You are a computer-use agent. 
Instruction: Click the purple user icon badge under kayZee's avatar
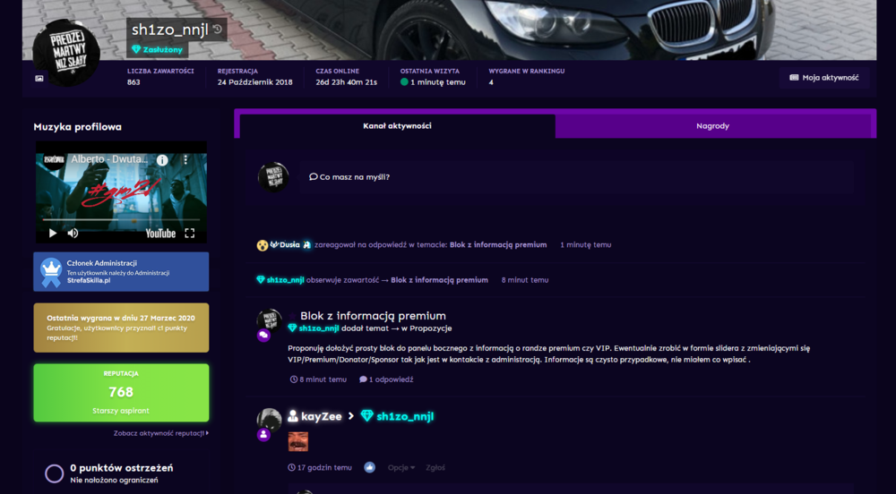(263, 435)
